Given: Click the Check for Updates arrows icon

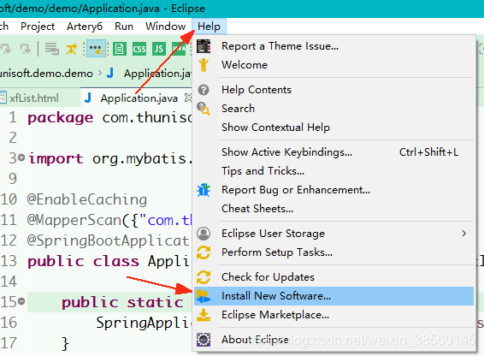Looking at the screenshot, I should [204, 277].
